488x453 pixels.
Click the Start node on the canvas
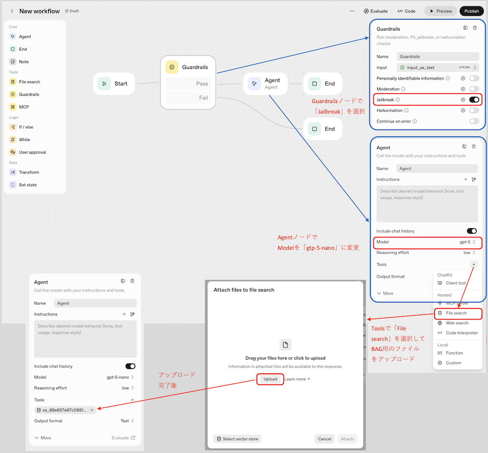(114, 84)
